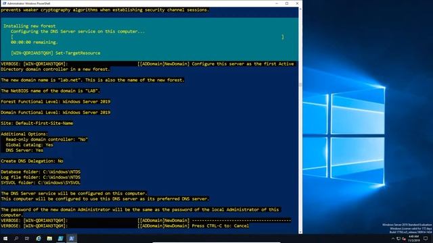Open the Action Center notifications icon
This screenshot has height=243, width=433.
click(x=426, y=238)
